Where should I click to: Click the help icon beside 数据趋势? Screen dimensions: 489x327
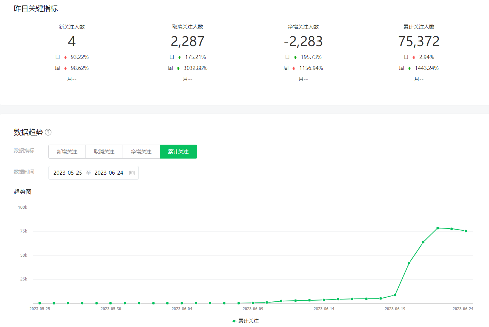(x=48, y=132)
